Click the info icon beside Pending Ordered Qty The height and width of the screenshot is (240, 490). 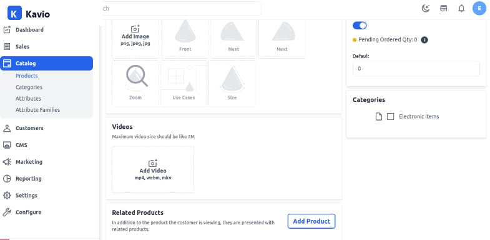pyautogui.click(x=424, y=40)
